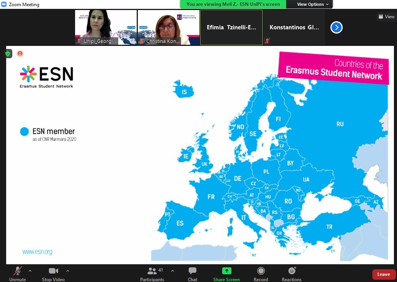Viewport: 397px width, 282px height.
Task: Click the 'RU' label on the map
Action: (340, 124)
